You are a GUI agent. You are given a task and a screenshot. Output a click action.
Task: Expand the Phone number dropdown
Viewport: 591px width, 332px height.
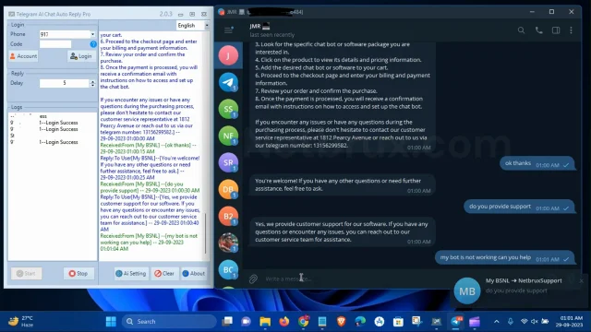point(92,34)
